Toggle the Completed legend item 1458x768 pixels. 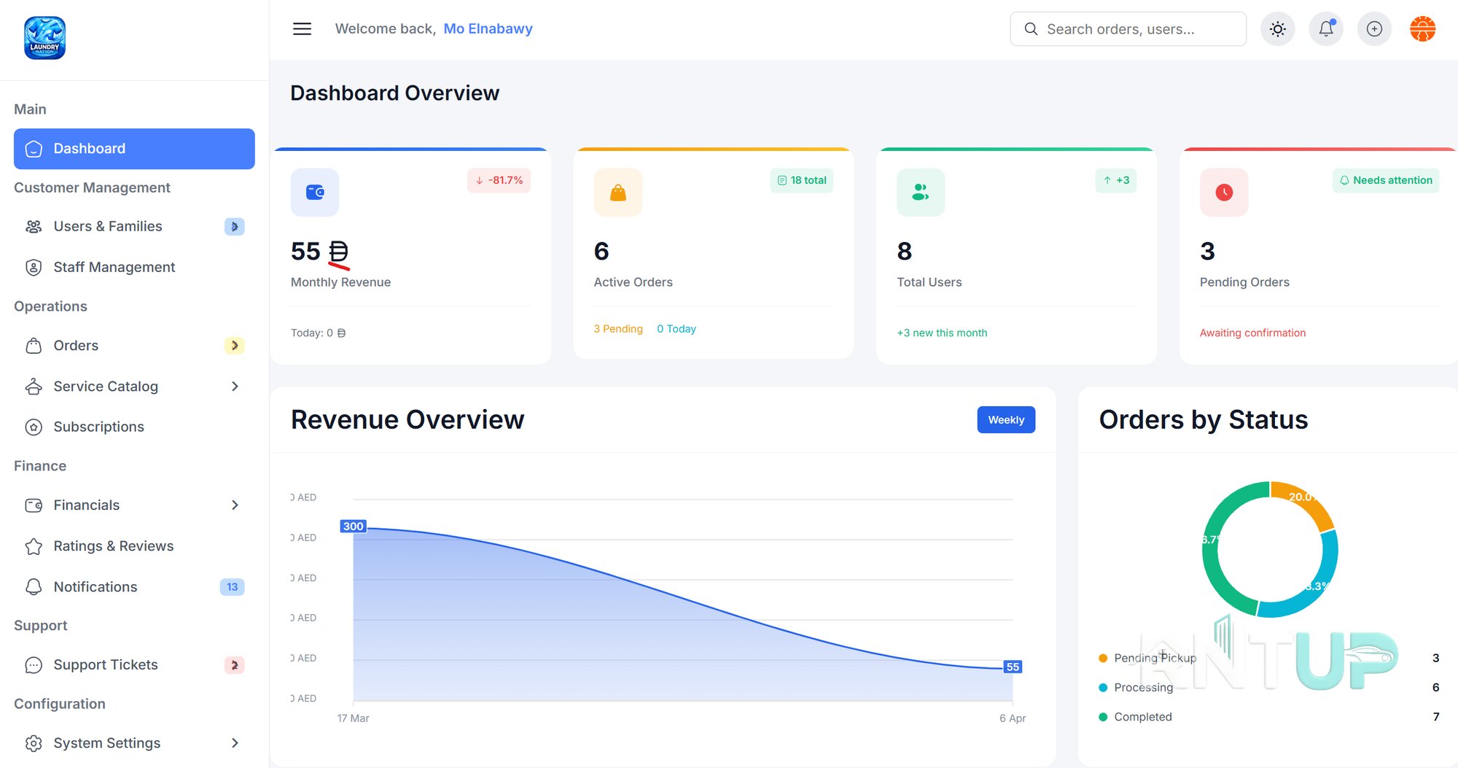point(1135,717)
